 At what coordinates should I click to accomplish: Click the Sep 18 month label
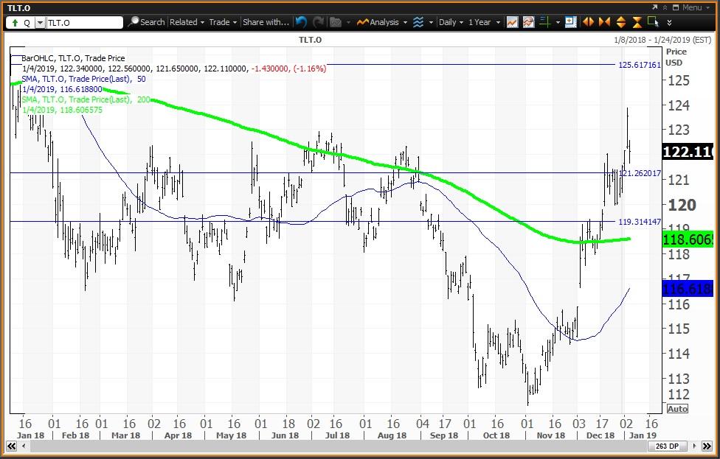(x=444, y=435)
